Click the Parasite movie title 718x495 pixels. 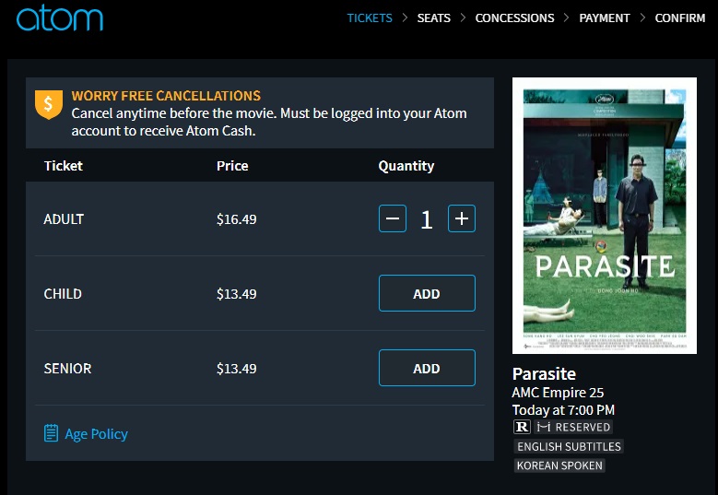click(544, 373)
